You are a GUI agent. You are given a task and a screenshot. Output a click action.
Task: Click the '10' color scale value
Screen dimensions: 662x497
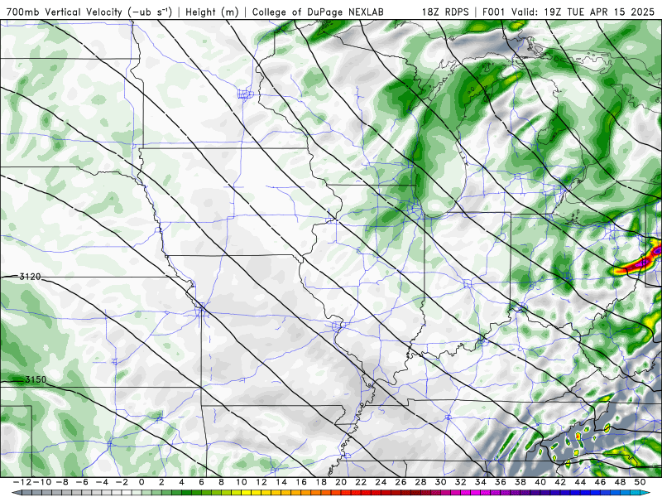241,482
